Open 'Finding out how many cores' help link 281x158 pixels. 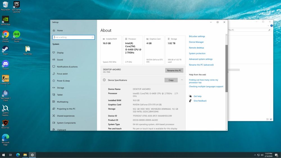tap(203, 81)
